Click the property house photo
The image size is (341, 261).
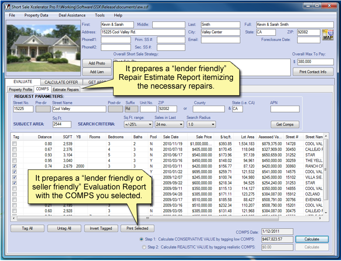point(43,48)
